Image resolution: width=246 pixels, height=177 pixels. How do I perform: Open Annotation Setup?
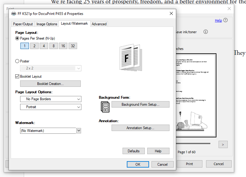(x=141, y=128)
